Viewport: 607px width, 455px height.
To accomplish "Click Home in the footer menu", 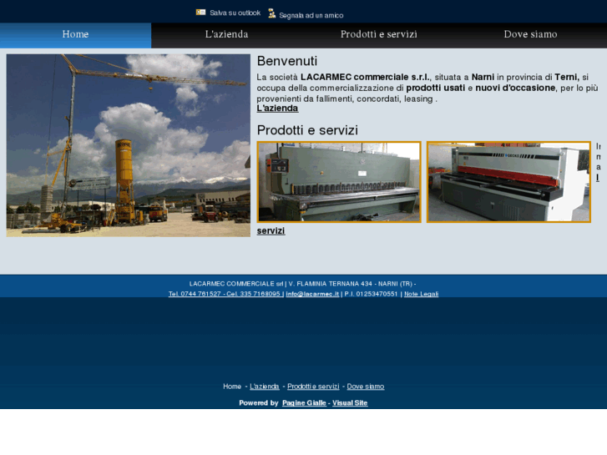I will coord(232,387).
